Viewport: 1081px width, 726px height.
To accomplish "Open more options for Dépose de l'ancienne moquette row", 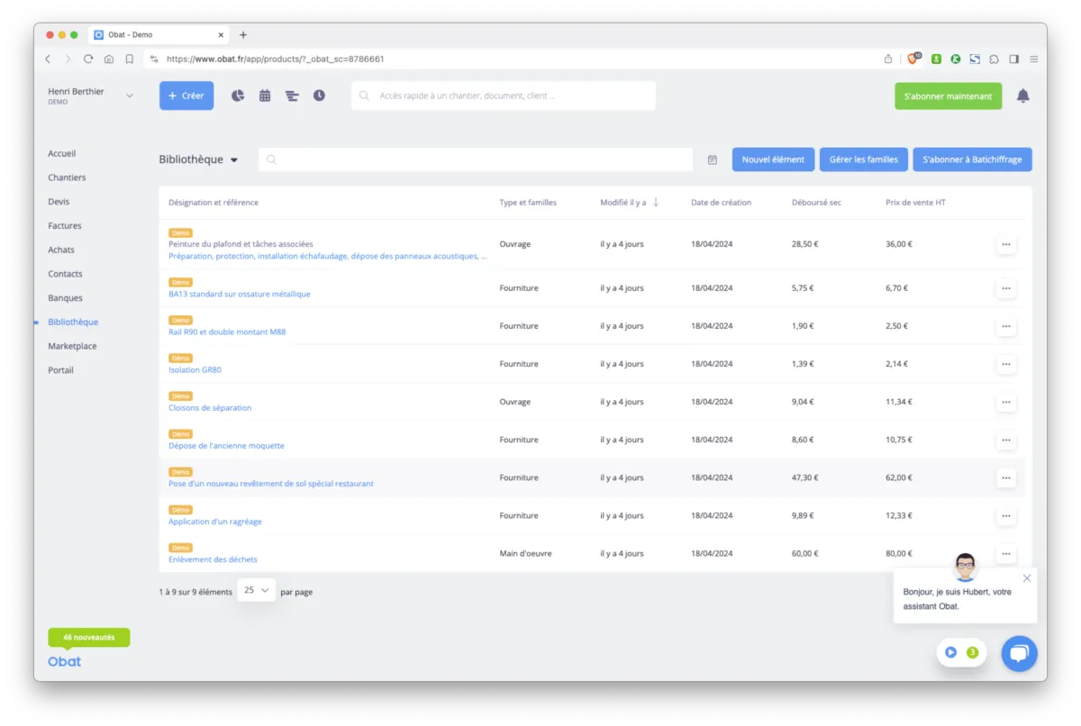I will 1006,440.
